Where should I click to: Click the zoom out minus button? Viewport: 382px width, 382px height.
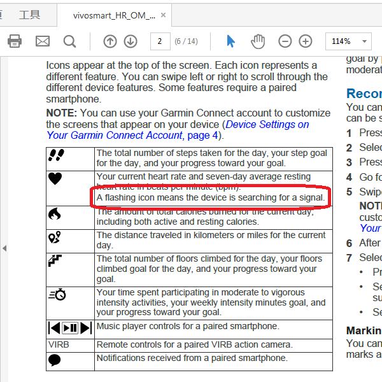pyautogui.click(x=285, y=41)
